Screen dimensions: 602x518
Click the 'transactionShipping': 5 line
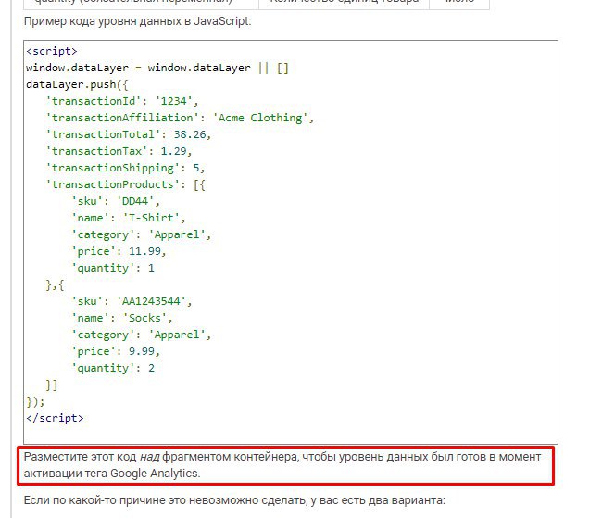[x=125, y=168]
